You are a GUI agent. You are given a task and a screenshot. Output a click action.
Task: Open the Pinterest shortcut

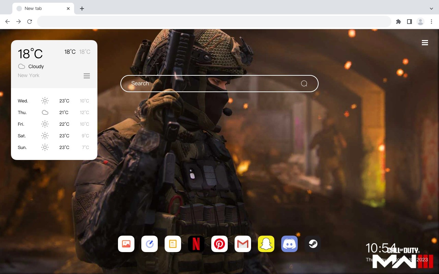219,244
